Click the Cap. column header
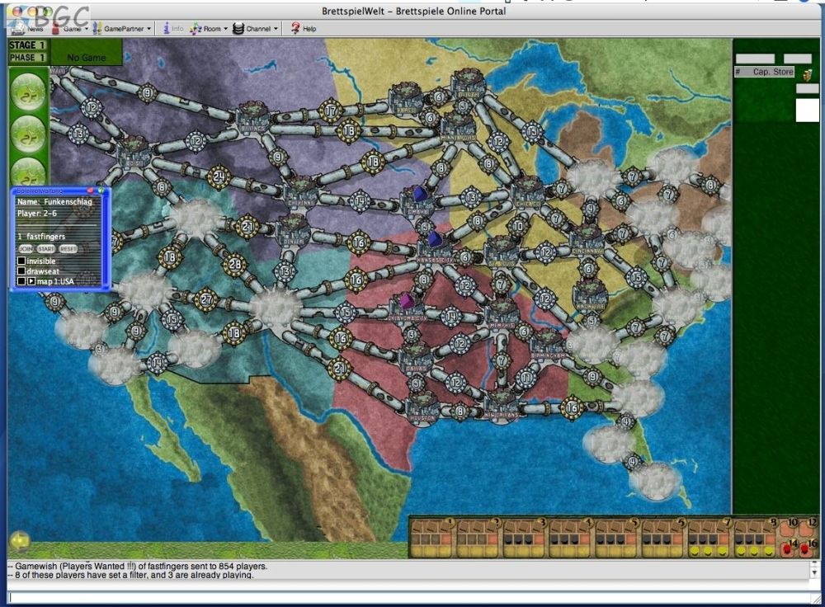The width and height of the screenshot is (825, 607). tap(761, 72)
